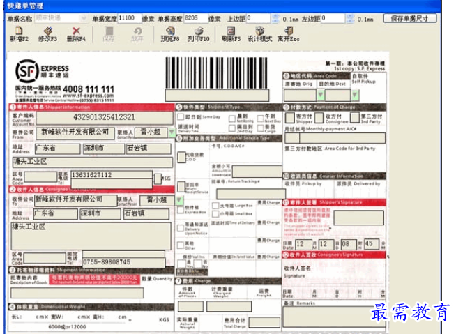The image size is (456, 334).
Task: Click the 客户编码 customer account field
Action: click(105, 118)
